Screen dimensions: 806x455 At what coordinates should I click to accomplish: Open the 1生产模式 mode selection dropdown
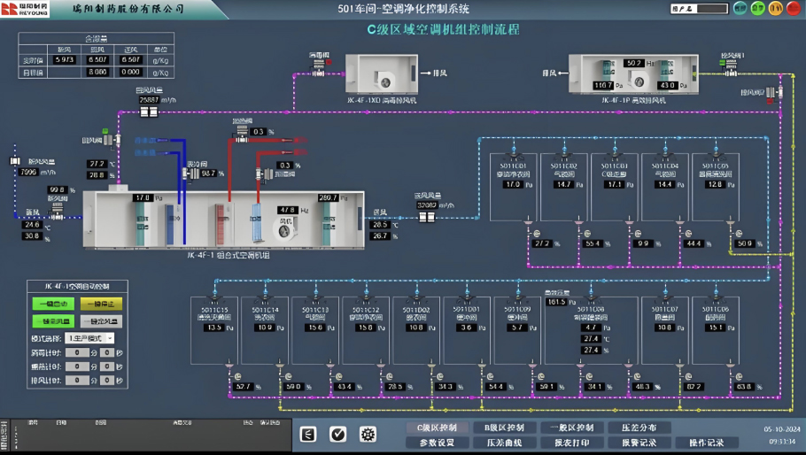coord(90,338)
